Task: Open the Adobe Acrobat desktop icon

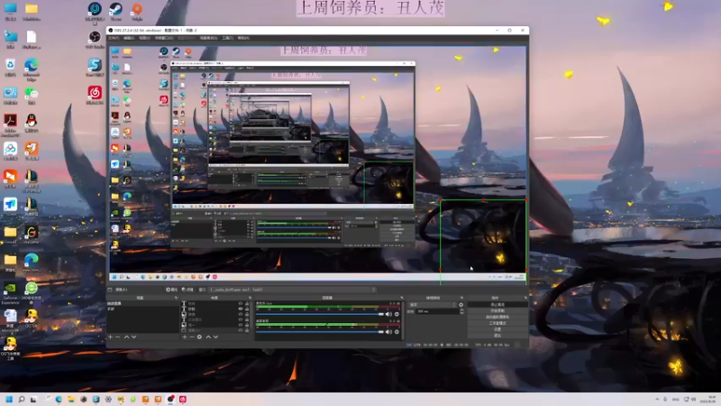Action: (x=10, y=125)
